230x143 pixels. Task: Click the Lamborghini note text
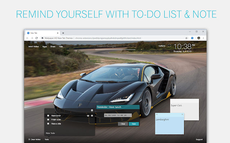(x=162, y=119)
